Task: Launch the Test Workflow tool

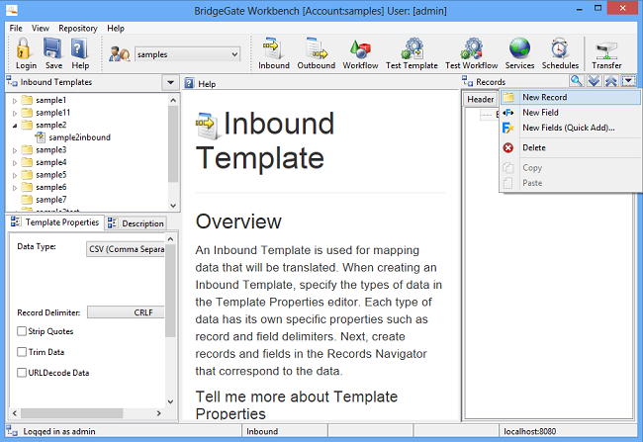Action: tap(472, 48)
